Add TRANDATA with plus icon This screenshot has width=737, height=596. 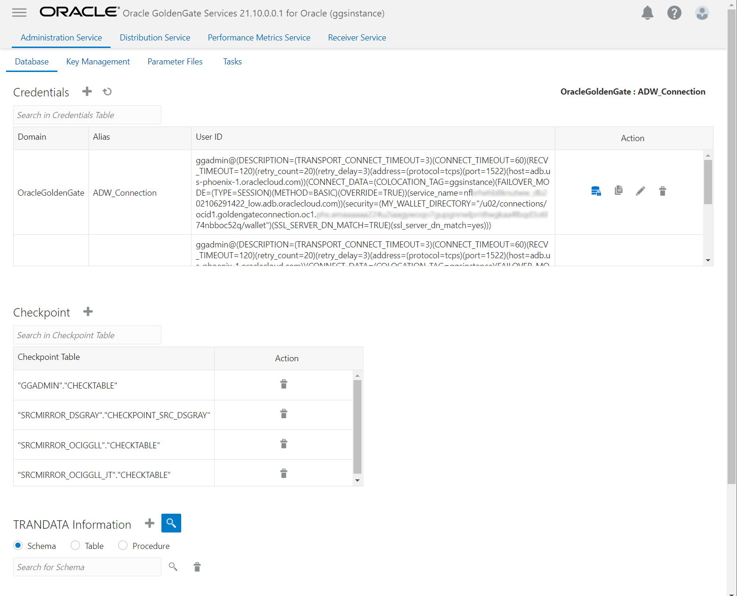pyautogui.click(x=150, y=523)
